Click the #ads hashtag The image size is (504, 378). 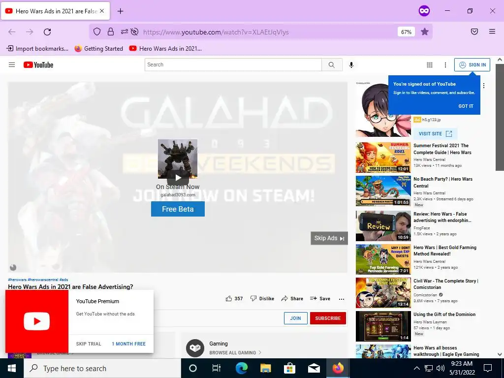(x=63, y=280)
